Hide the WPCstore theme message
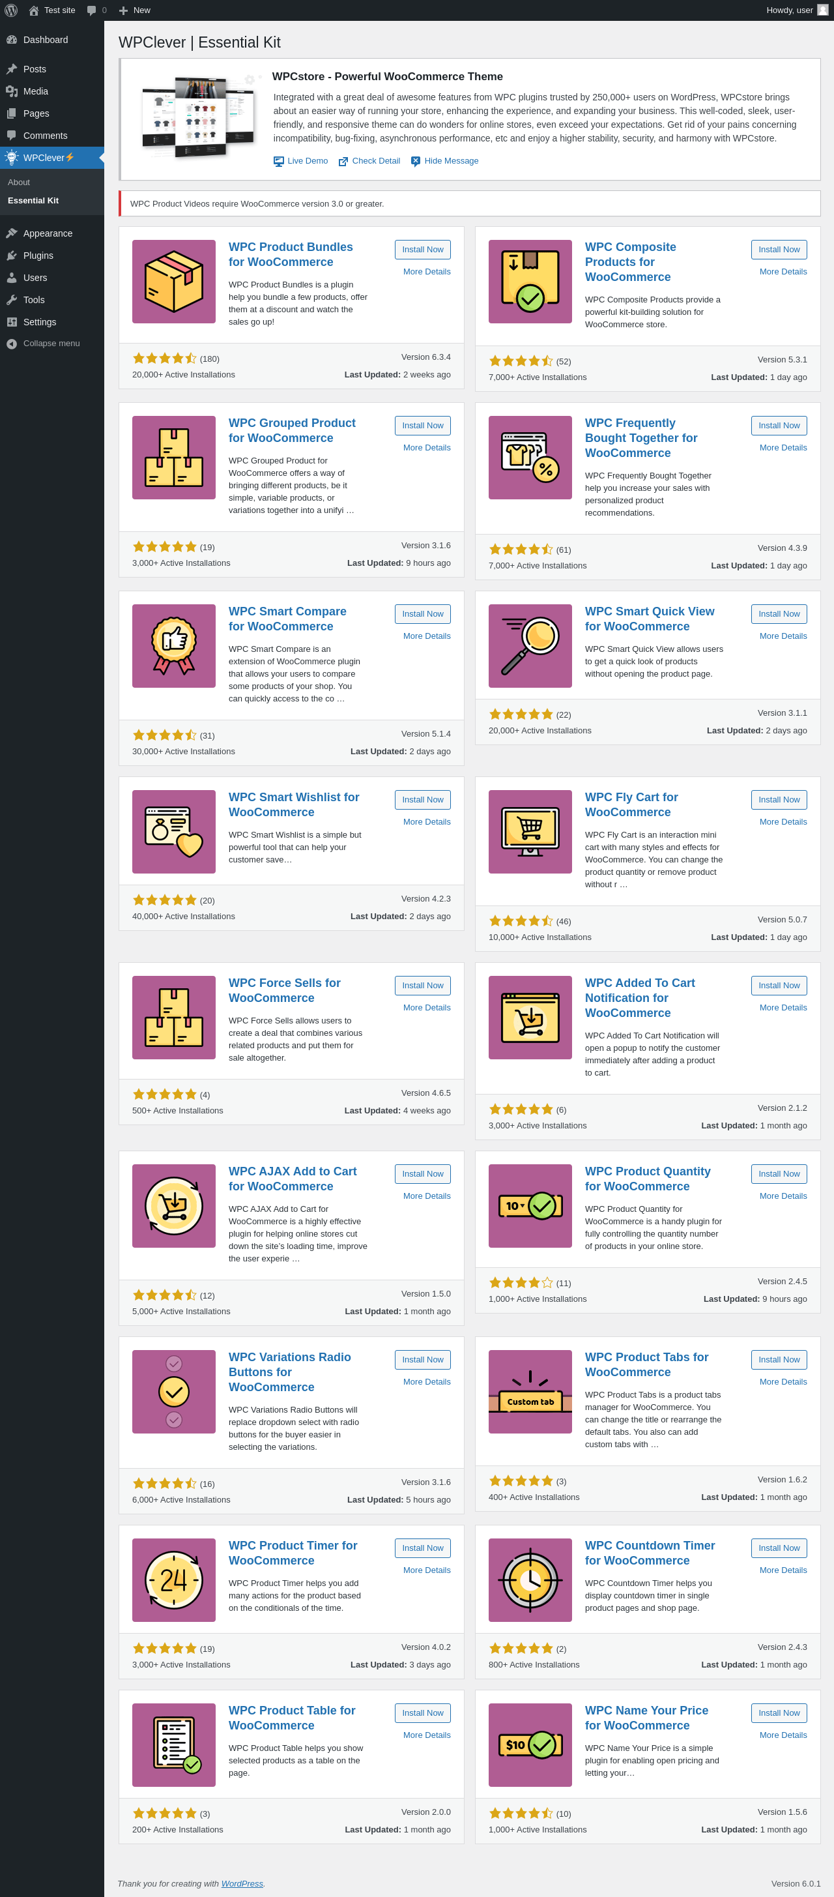The width and height of the screenshot is (834, 1897). (444, 160)
